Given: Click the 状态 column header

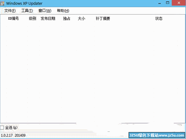Looking at the screenshot, I should click(159, 19).
